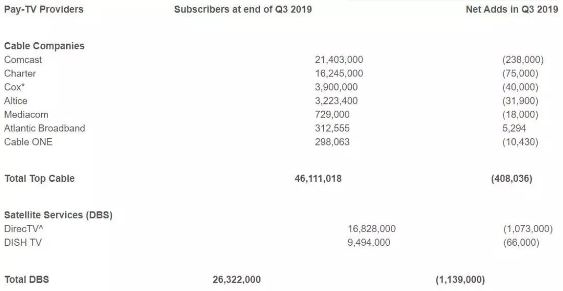563x291 pixels.
Task: Click DirecTV's 16,828,000 subscriber figure
Action: click(372, 229)
